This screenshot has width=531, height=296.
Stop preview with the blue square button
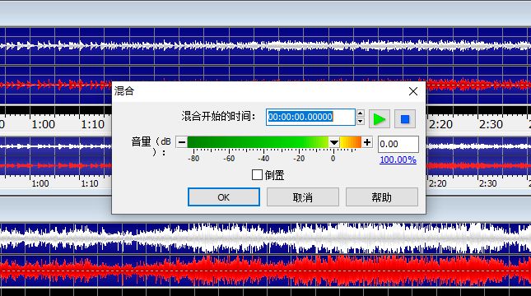tap(405, 118)
